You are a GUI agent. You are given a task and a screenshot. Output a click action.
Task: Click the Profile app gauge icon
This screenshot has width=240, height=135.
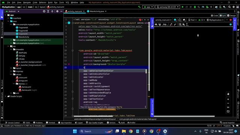tap(203, 7)
